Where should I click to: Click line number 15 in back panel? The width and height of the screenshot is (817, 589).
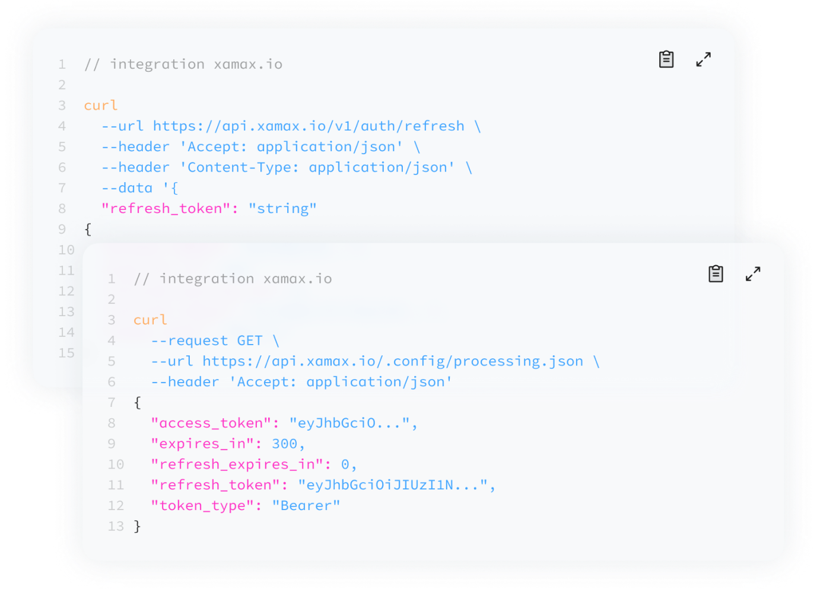pyautogui.click(x=66, y=353)
